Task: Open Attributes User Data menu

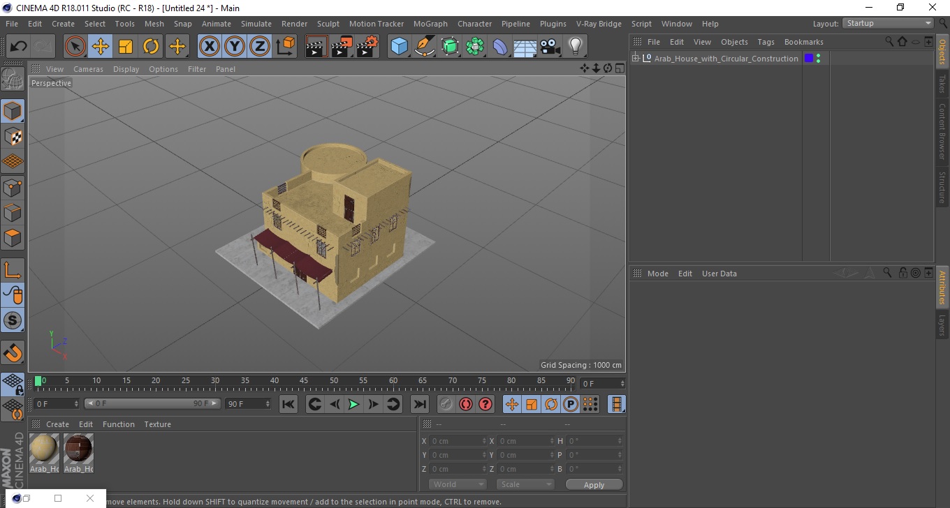Action: click(x=719, y=274)
